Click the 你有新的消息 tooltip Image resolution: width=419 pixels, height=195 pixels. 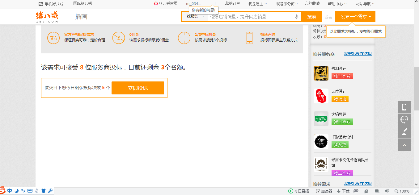[203, 10]
